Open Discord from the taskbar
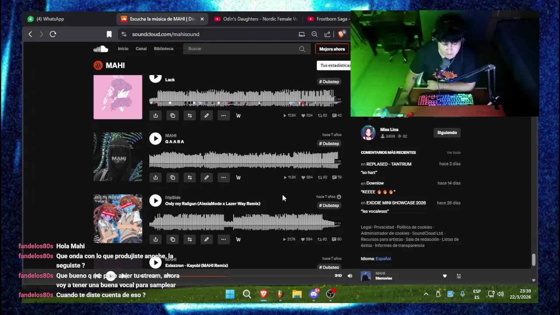The width and height of the screenshot is (560, 315). coord(314,294)
